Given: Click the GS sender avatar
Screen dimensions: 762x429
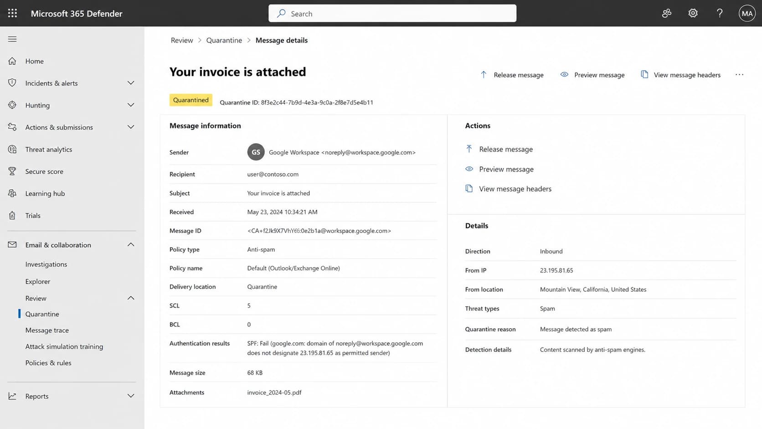Looking at the screenshot, I should 256,152.
